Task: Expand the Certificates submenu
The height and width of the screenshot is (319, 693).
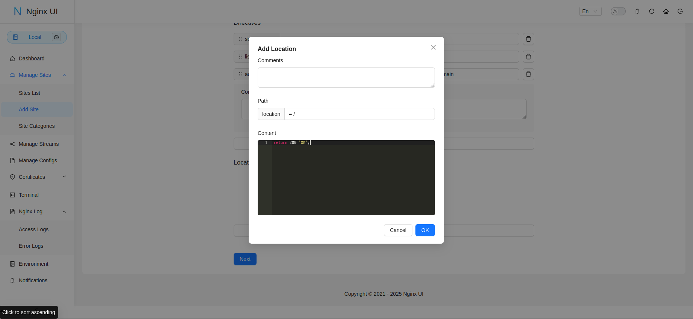Action: tap(37, 177)
